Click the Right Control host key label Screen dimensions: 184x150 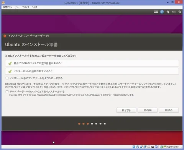pos(173,147)
